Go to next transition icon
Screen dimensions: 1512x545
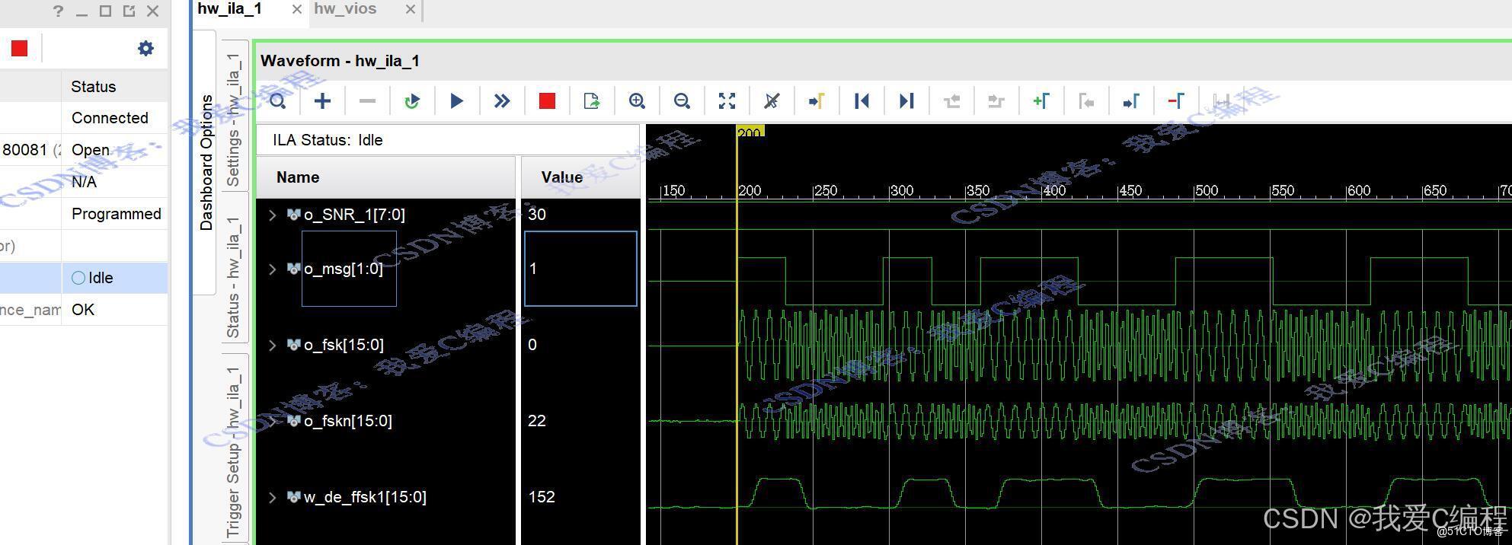pos(996,101)
